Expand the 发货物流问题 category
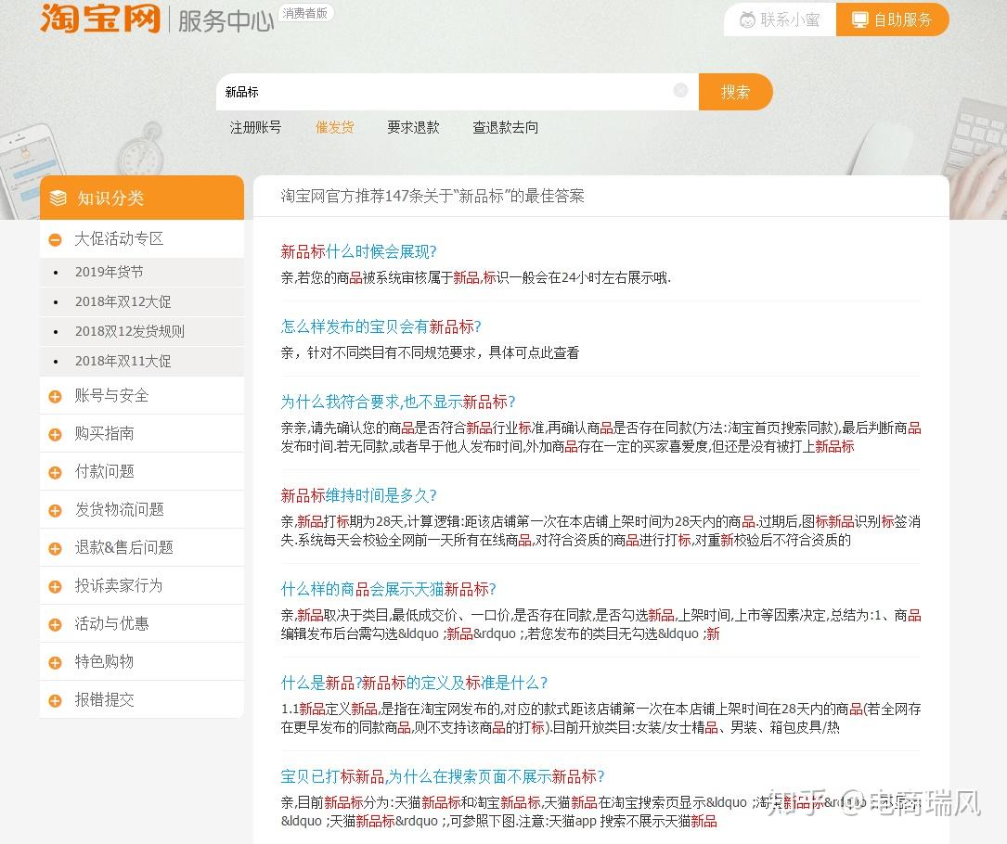This screenshot has height=844, width=1007. point(54,509)
